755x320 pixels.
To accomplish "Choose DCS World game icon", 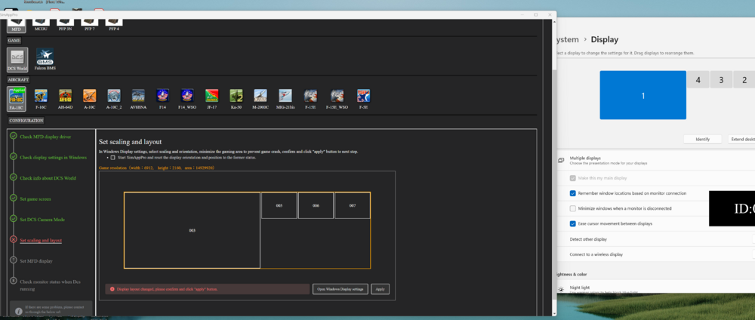I will (17, 59).
